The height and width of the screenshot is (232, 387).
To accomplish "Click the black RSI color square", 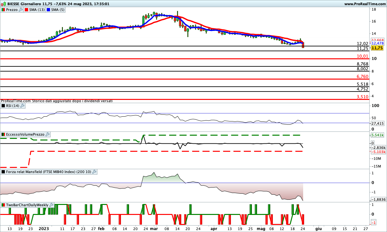I will pyautogui.click(x=3, y=105).
